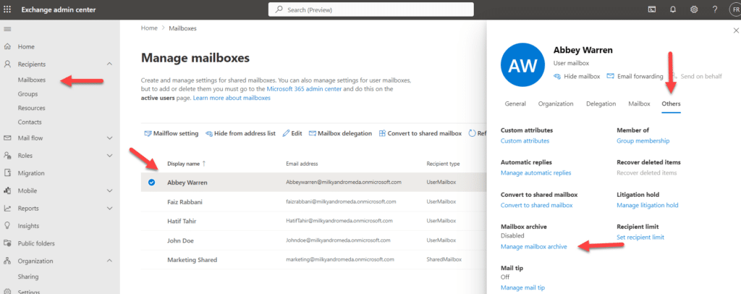Click the Recipients person icon
The image size is (741, 294).
(x=7, y=64)
